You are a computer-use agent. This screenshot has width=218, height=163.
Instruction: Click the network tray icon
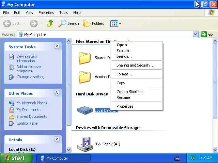[x=193, y=158]
